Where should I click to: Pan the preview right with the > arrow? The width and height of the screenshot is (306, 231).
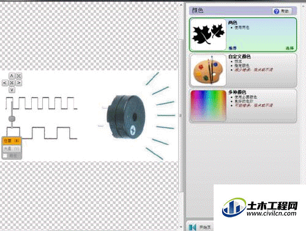coord(19,83)
